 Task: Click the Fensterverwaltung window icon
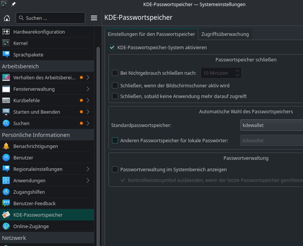[6, 89]
